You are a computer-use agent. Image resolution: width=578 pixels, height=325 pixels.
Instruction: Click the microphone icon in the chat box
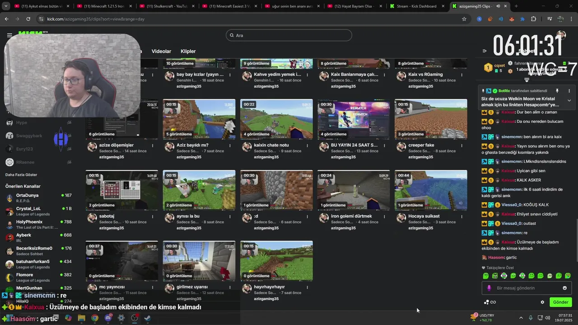(489, 288)
